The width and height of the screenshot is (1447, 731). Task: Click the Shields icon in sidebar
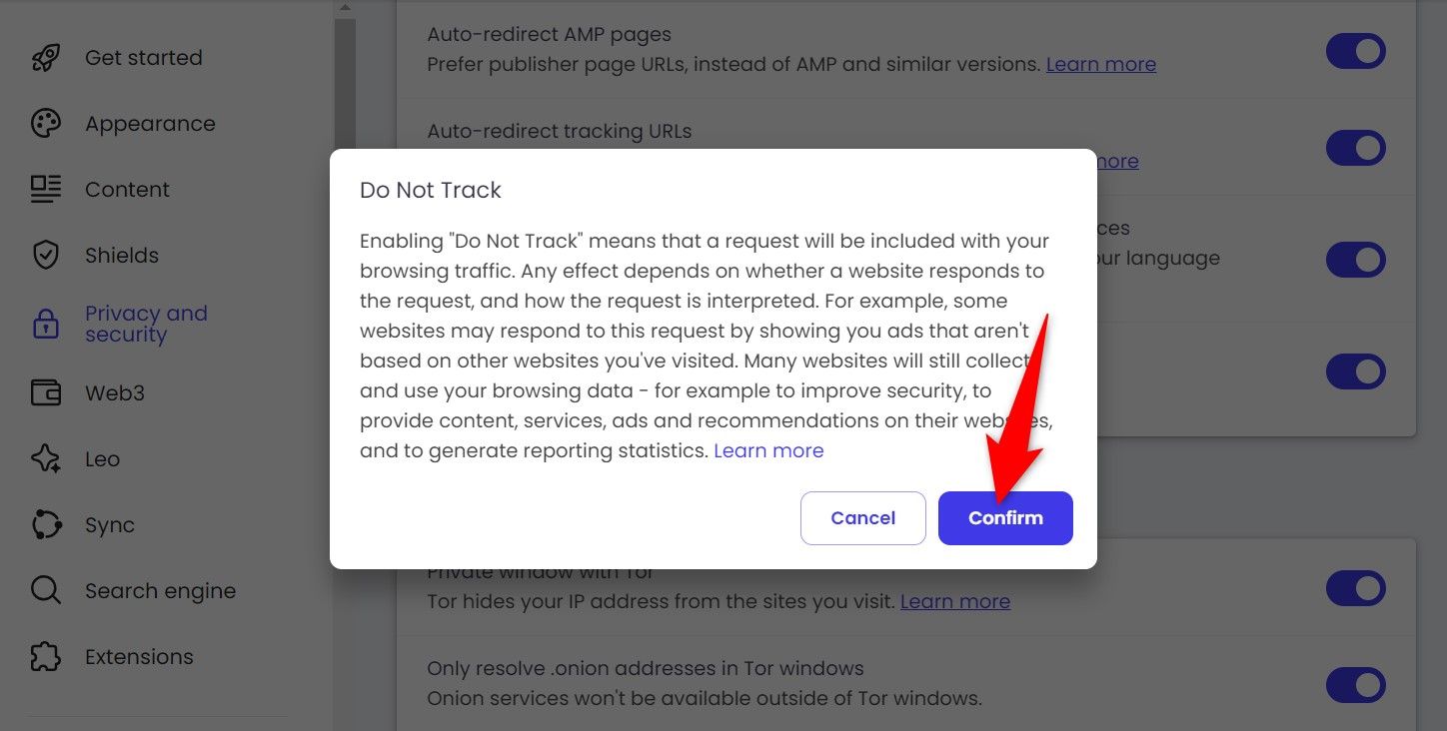44,255
